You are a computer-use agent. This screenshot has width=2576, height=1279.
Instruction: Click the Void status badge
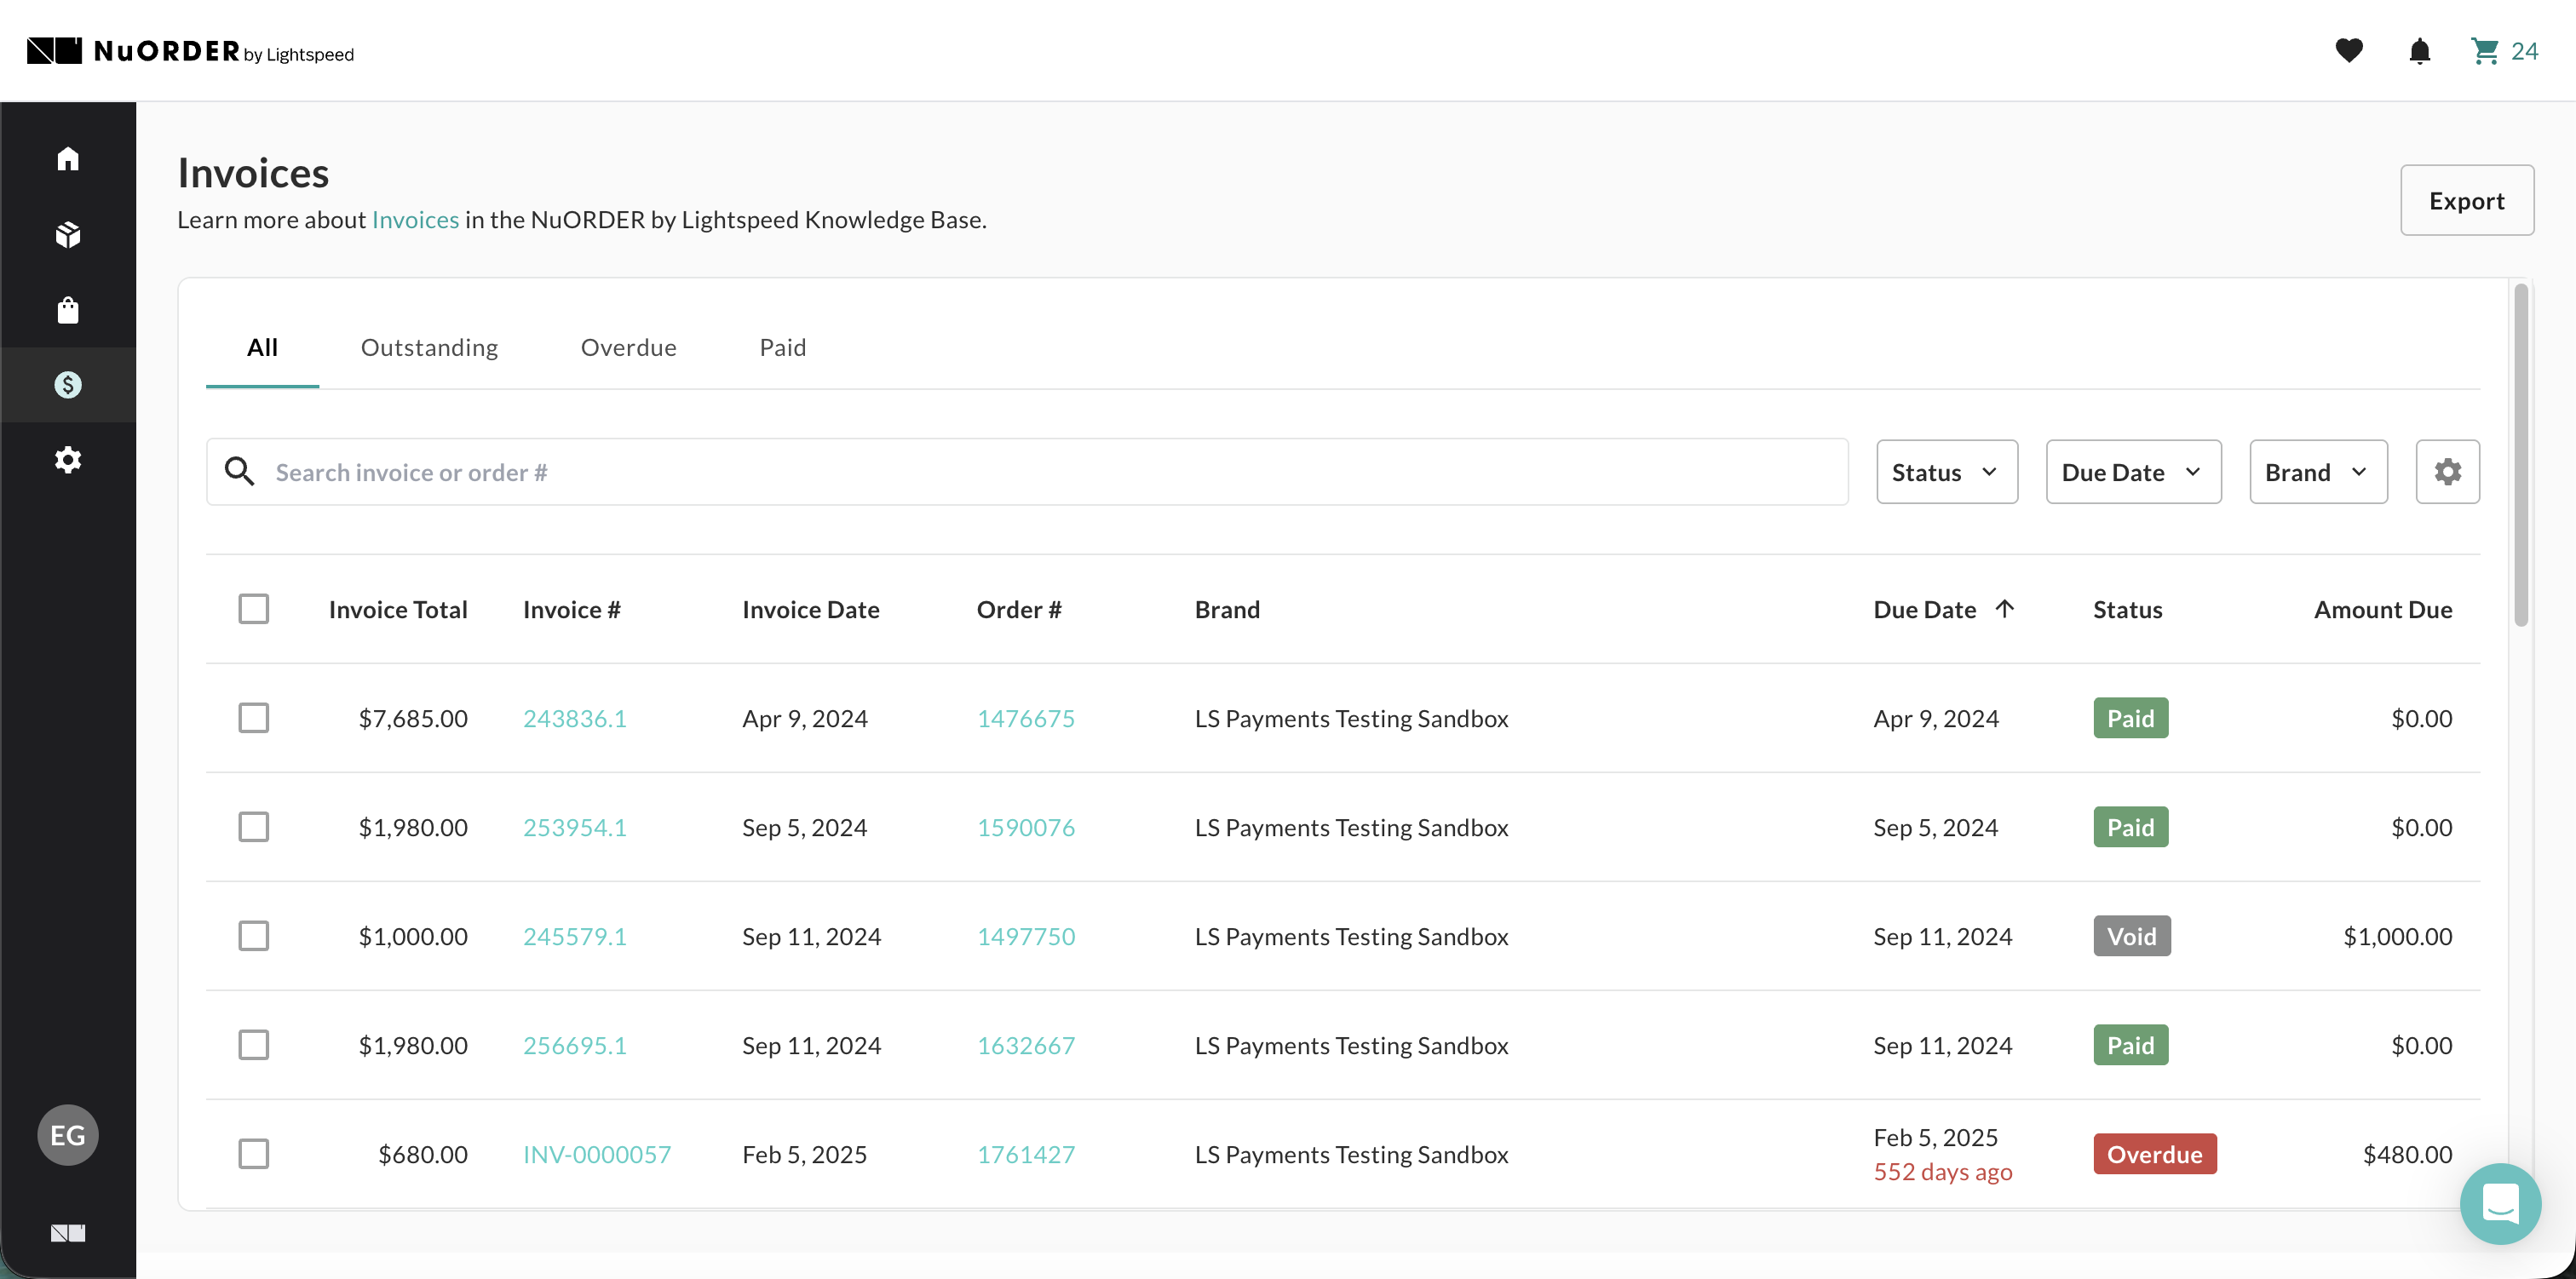pos(2132,936)
